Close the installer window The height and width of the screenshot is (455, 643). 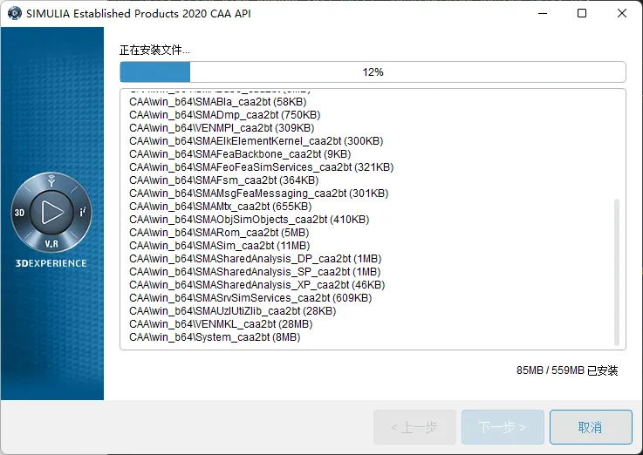pyautogui.click(x=622, y=13)
